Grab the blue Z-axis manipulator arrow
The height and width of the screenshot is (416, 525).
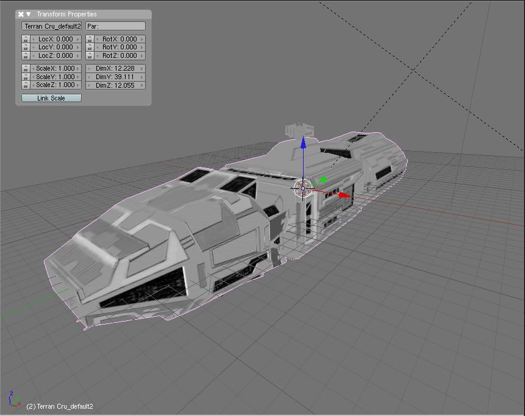pos(303,143)
